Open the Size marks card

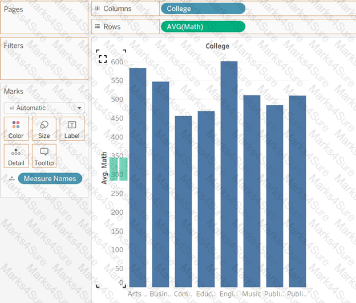tap(44, 129)
